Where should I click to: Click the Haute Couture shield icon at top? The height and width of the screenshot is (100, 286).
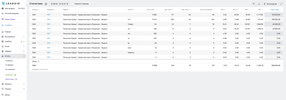click(x=3, y=19)
